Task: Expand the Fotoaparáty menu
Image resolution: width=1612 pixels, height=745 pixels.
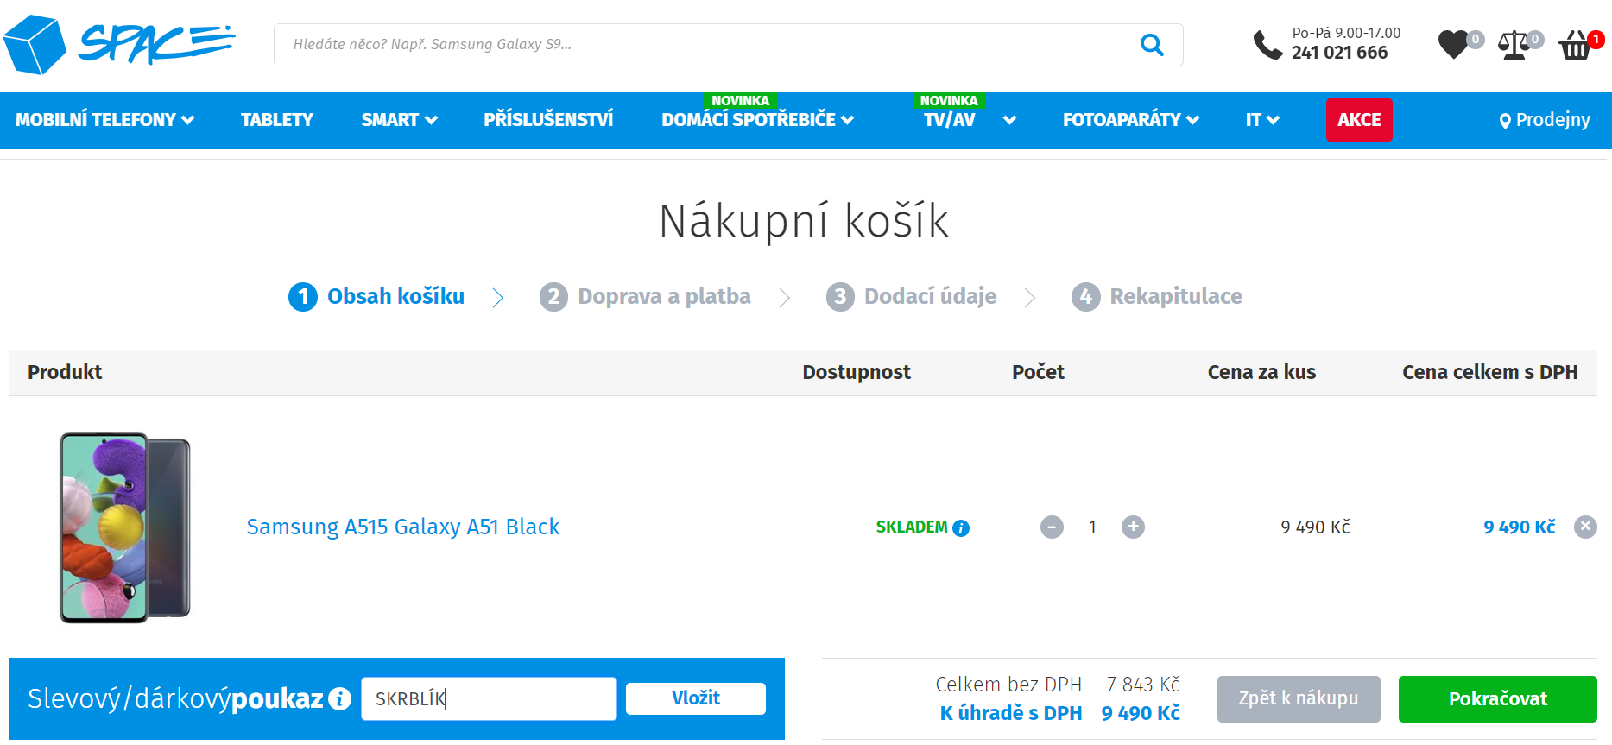Action: pyautogui.click(x=1130, y=120)
